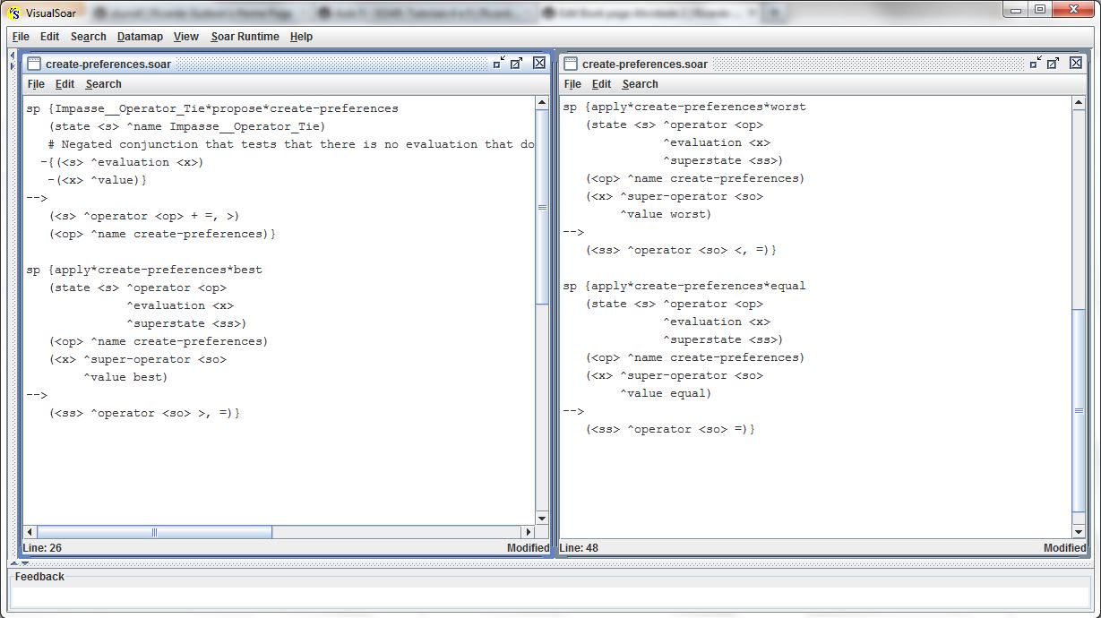Maximize the left create-preferences.soar editor
This screenshot has width=1101, height=618.
click(517, 63)
